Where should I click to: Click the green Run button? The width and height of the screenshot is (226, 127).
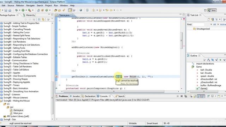[23, 10]
